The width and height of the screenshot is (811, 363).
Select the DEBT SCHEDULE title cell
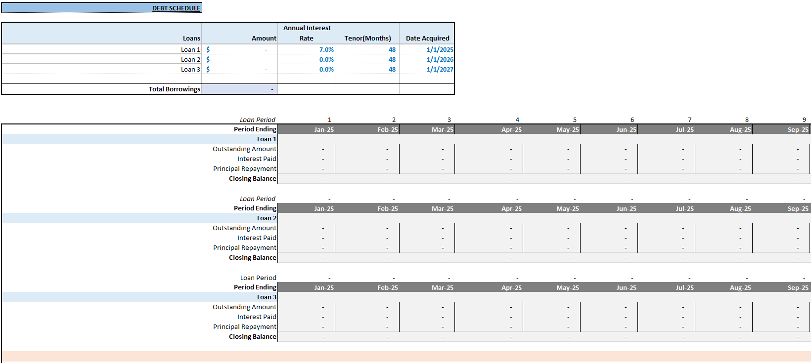click(x=101, y=8)
